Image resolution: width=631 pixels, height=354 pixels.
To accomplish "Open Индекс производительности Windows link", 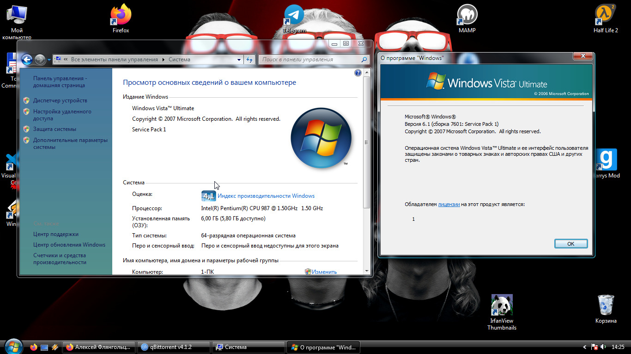I will (266, 196).
